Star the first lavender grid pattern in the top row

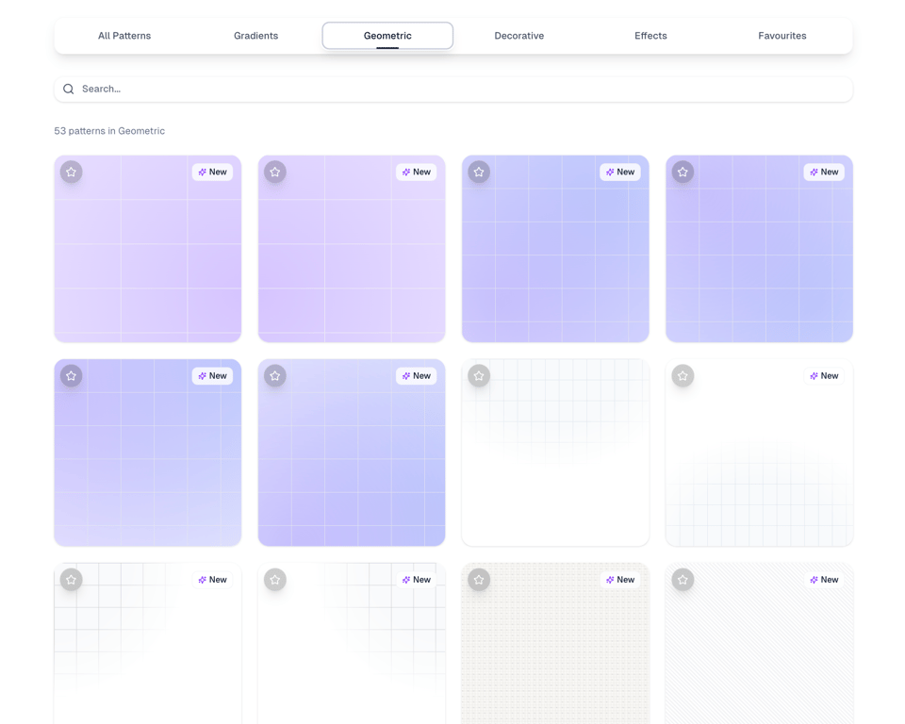point(72,173)
